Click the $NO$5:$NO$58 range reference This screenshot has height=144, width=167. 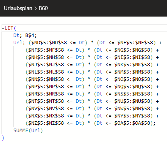coord(132,79)
